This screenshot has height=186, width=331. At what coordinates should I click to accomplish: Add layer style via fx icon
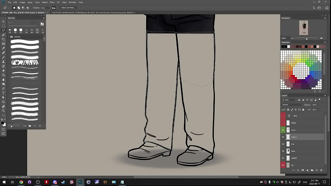pyautogui.click(x=298, y=170)
